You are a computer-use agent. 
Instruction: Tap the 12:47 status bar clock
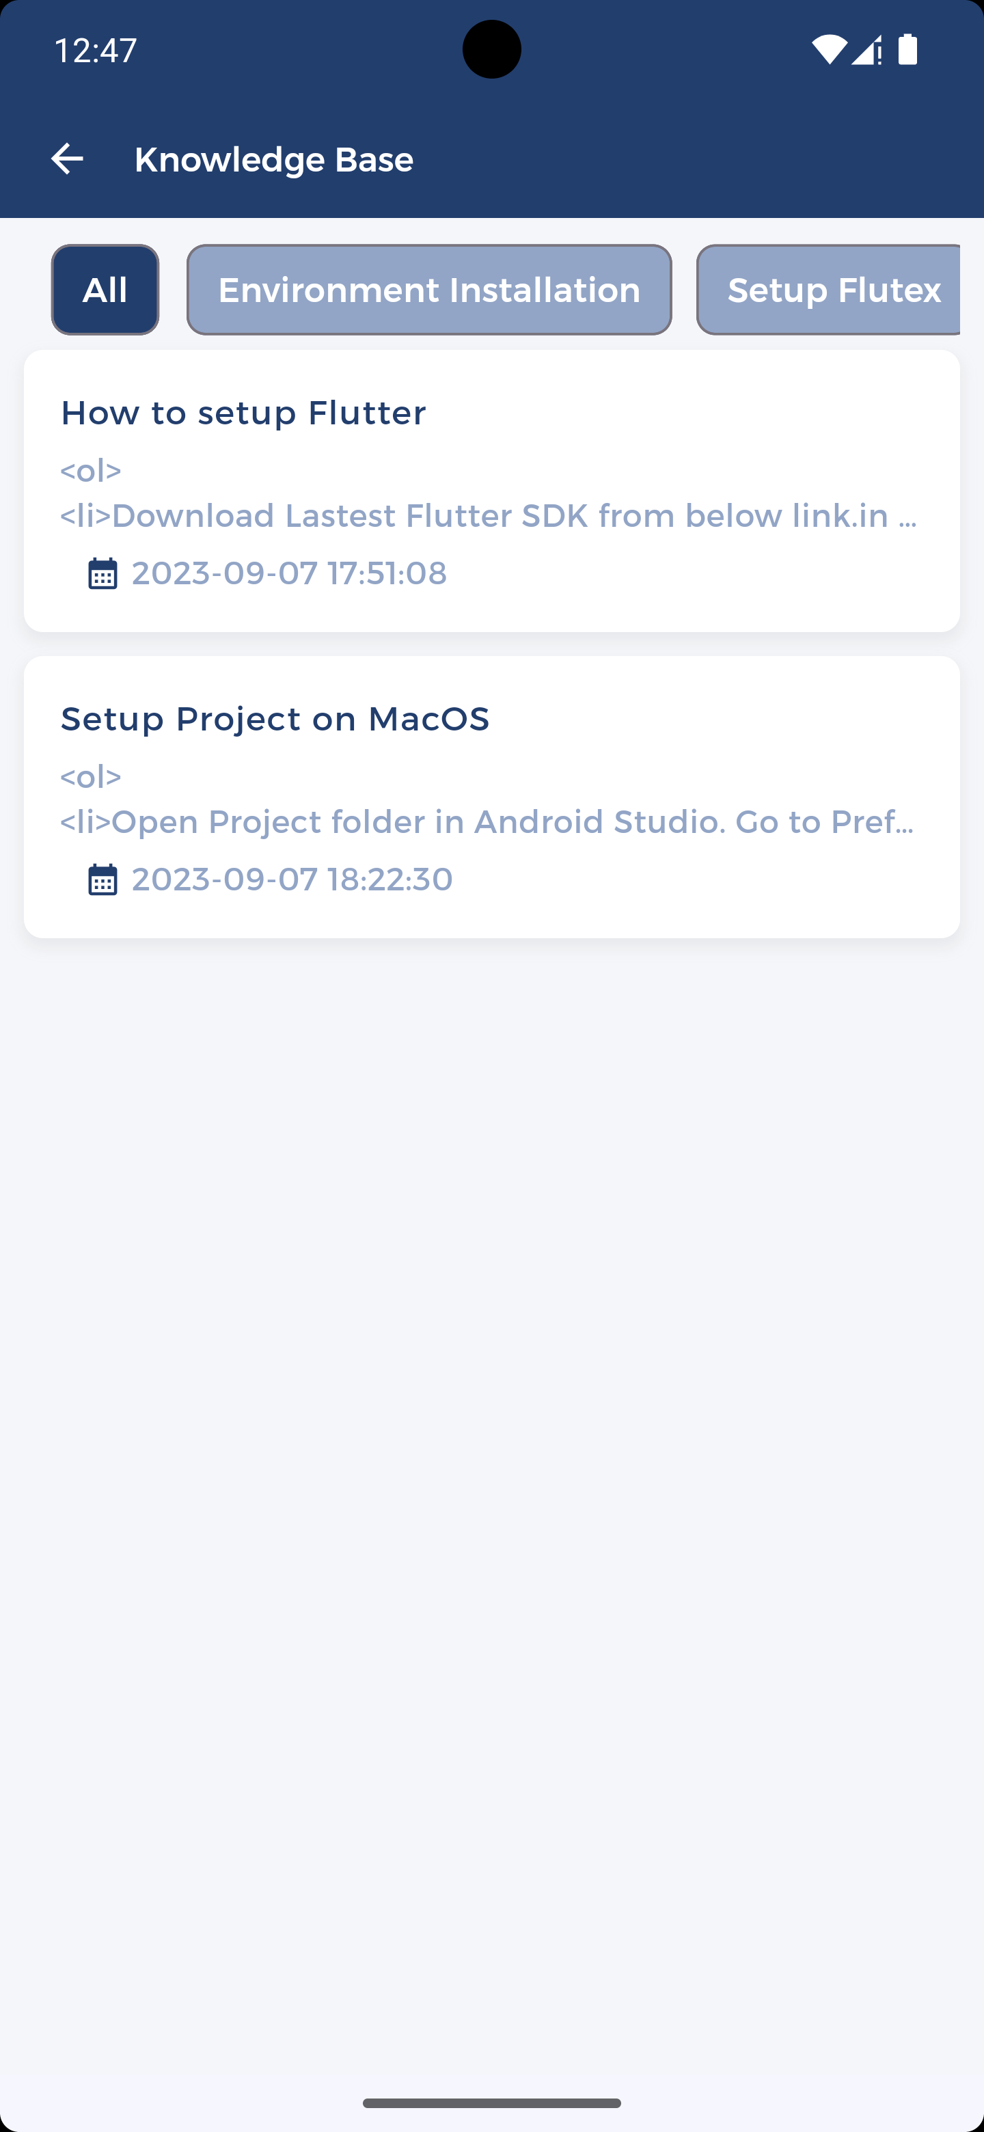(x=96, y=50)
